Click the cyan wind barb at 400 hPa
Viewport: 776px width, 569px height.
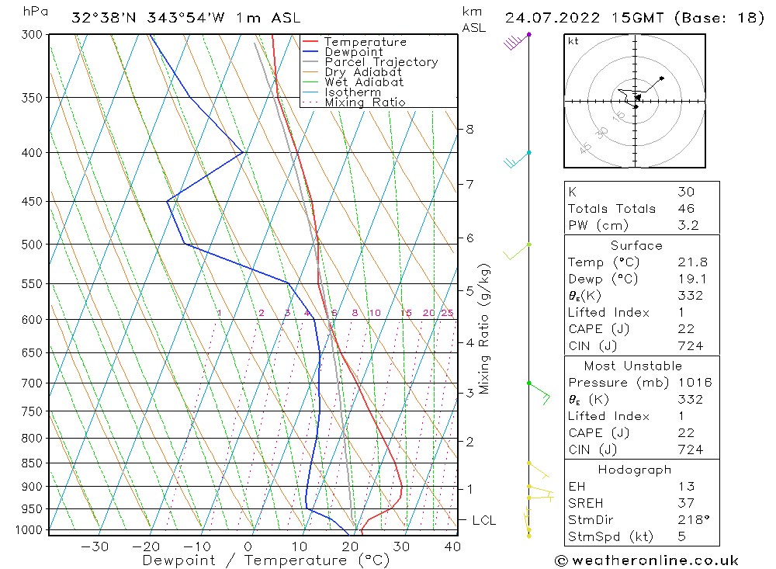tap(517, 159)
